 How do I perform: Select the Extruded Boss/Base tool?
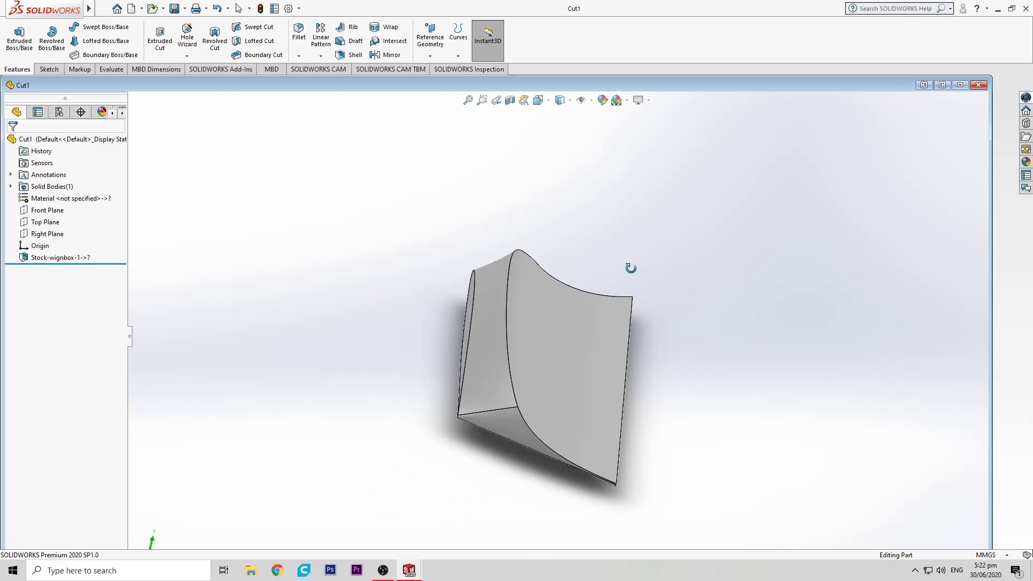point(19,38)
